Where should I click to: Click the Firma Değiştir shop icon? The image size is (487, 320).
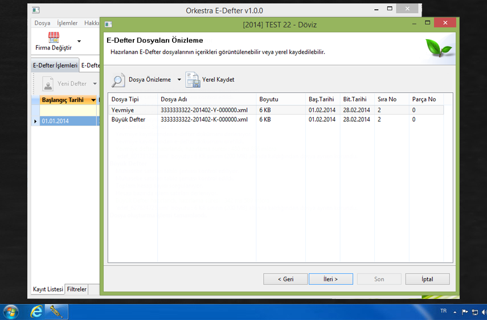click(54, 38)
